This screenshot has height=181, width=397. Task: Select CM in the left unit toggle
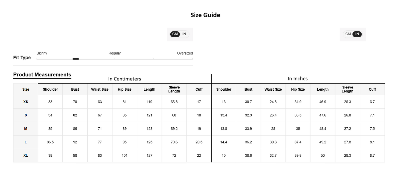[175, 34]
